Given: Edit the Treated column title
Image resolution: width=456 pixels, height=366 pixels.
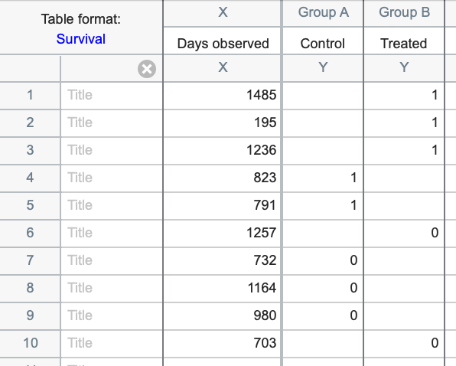Looking at the screenshot, I should tap(404, 44).
